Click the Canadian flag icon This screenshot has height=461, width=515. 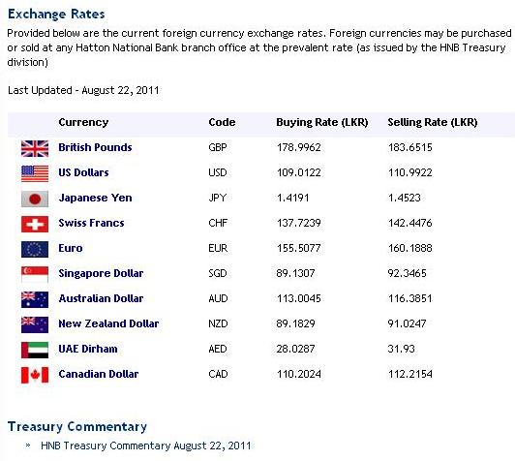[35, 375]
